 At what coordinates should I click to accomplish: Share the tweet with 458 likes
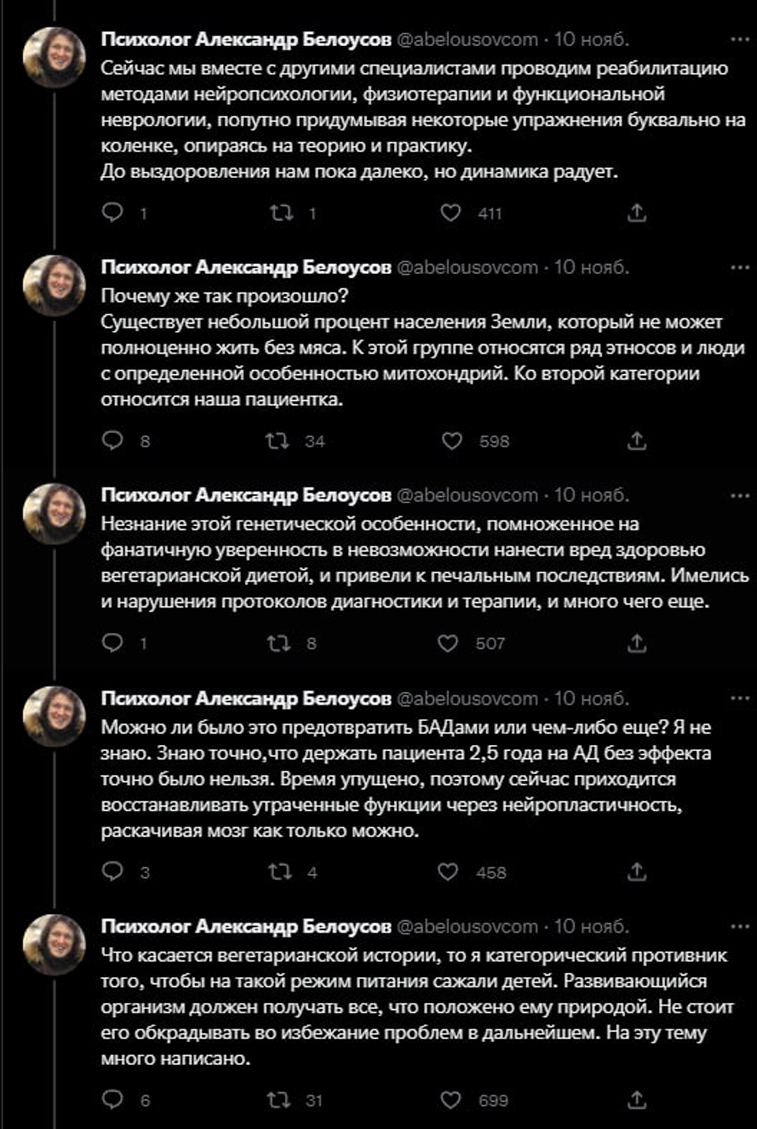pyautogui.click(x=636, y=872)
